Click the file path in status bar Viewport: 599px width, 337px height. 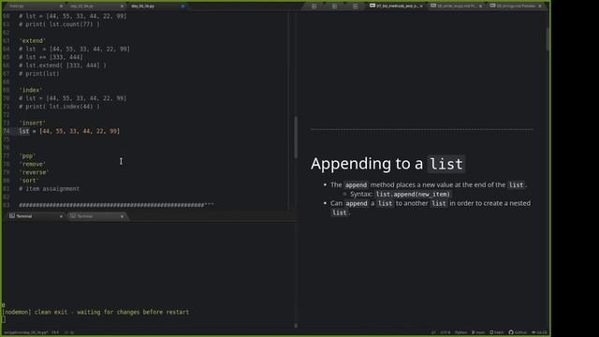[x=26, y=332]
